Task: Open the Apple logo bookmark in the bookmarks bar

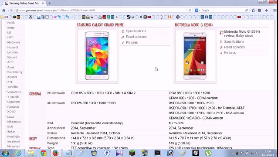Action: [141, 17]
